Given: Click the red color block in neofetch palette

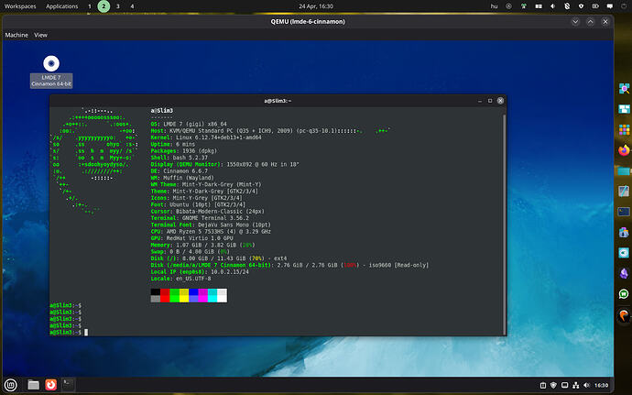Looking at the screenshot, I should coord(165,295).
